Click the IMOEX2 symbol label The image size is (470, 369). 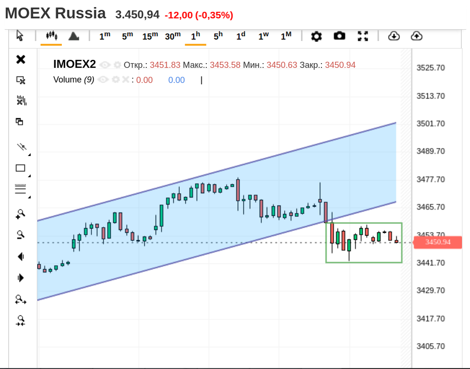pyautogui.click(x=74, y=64)
